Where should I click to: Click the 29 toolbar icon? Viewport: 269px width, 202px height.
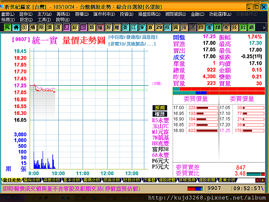click(159, 27)
